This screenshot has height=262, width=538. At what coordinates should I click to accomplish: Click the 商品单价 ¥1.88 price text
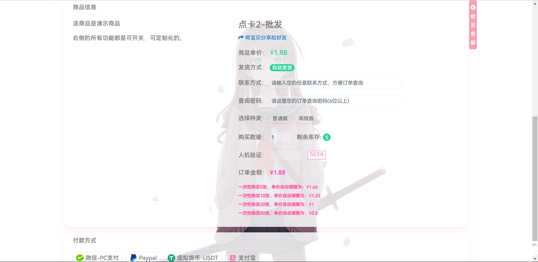click(x=278, y=53)
